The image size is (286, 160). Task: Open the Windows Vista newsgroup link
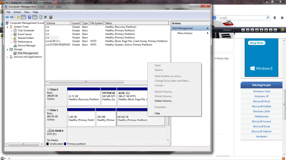coord(261,92)
